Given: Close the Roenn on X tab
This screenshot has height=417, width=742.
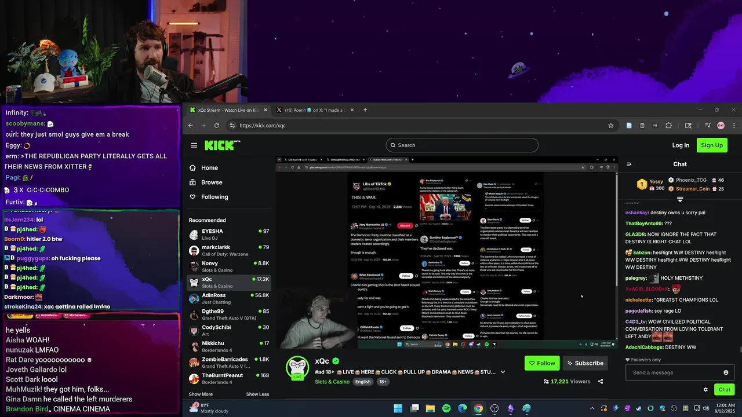Looking at the screenshot, I should click(x=351, y=110).
